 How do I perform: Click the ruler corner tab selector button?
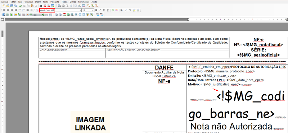3,19
